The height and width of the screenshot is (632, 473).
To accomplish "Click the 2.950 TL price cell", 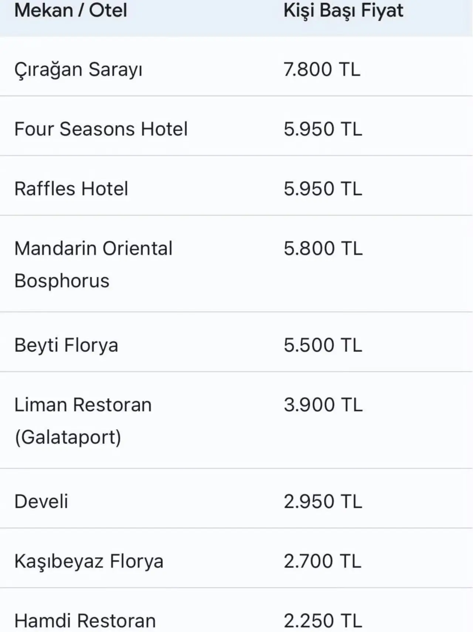I will (x=323, y=502).
